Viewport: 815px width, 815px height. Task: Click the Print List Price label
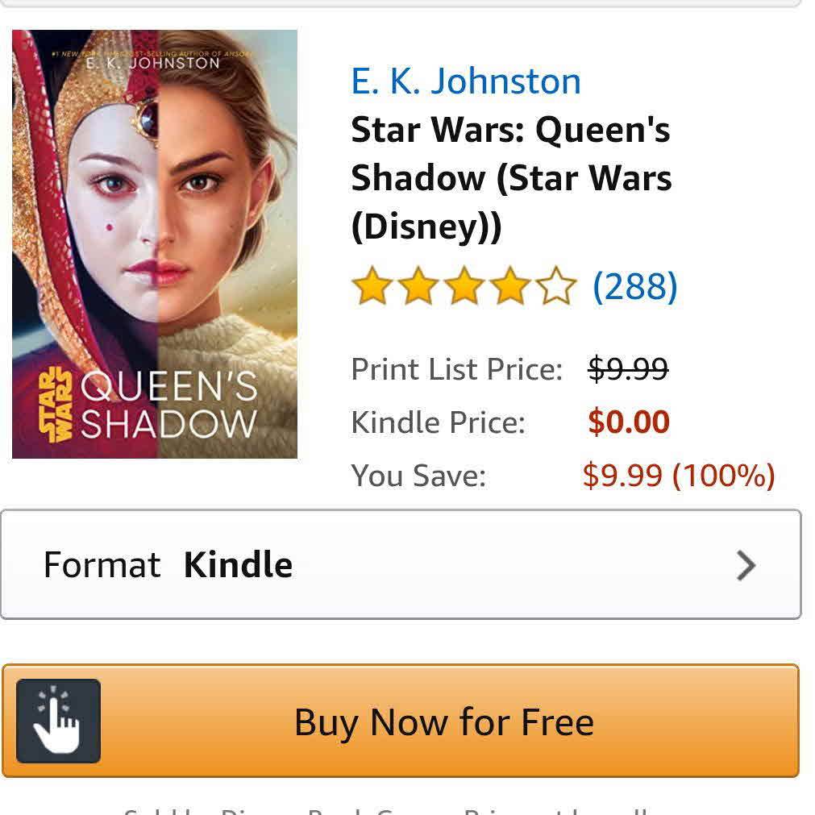[457, 369]
